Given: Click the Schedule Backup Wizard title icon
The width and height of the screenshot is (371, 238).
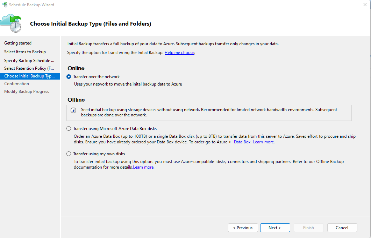Looking at the screenshot, I should (x=5, y=5).
